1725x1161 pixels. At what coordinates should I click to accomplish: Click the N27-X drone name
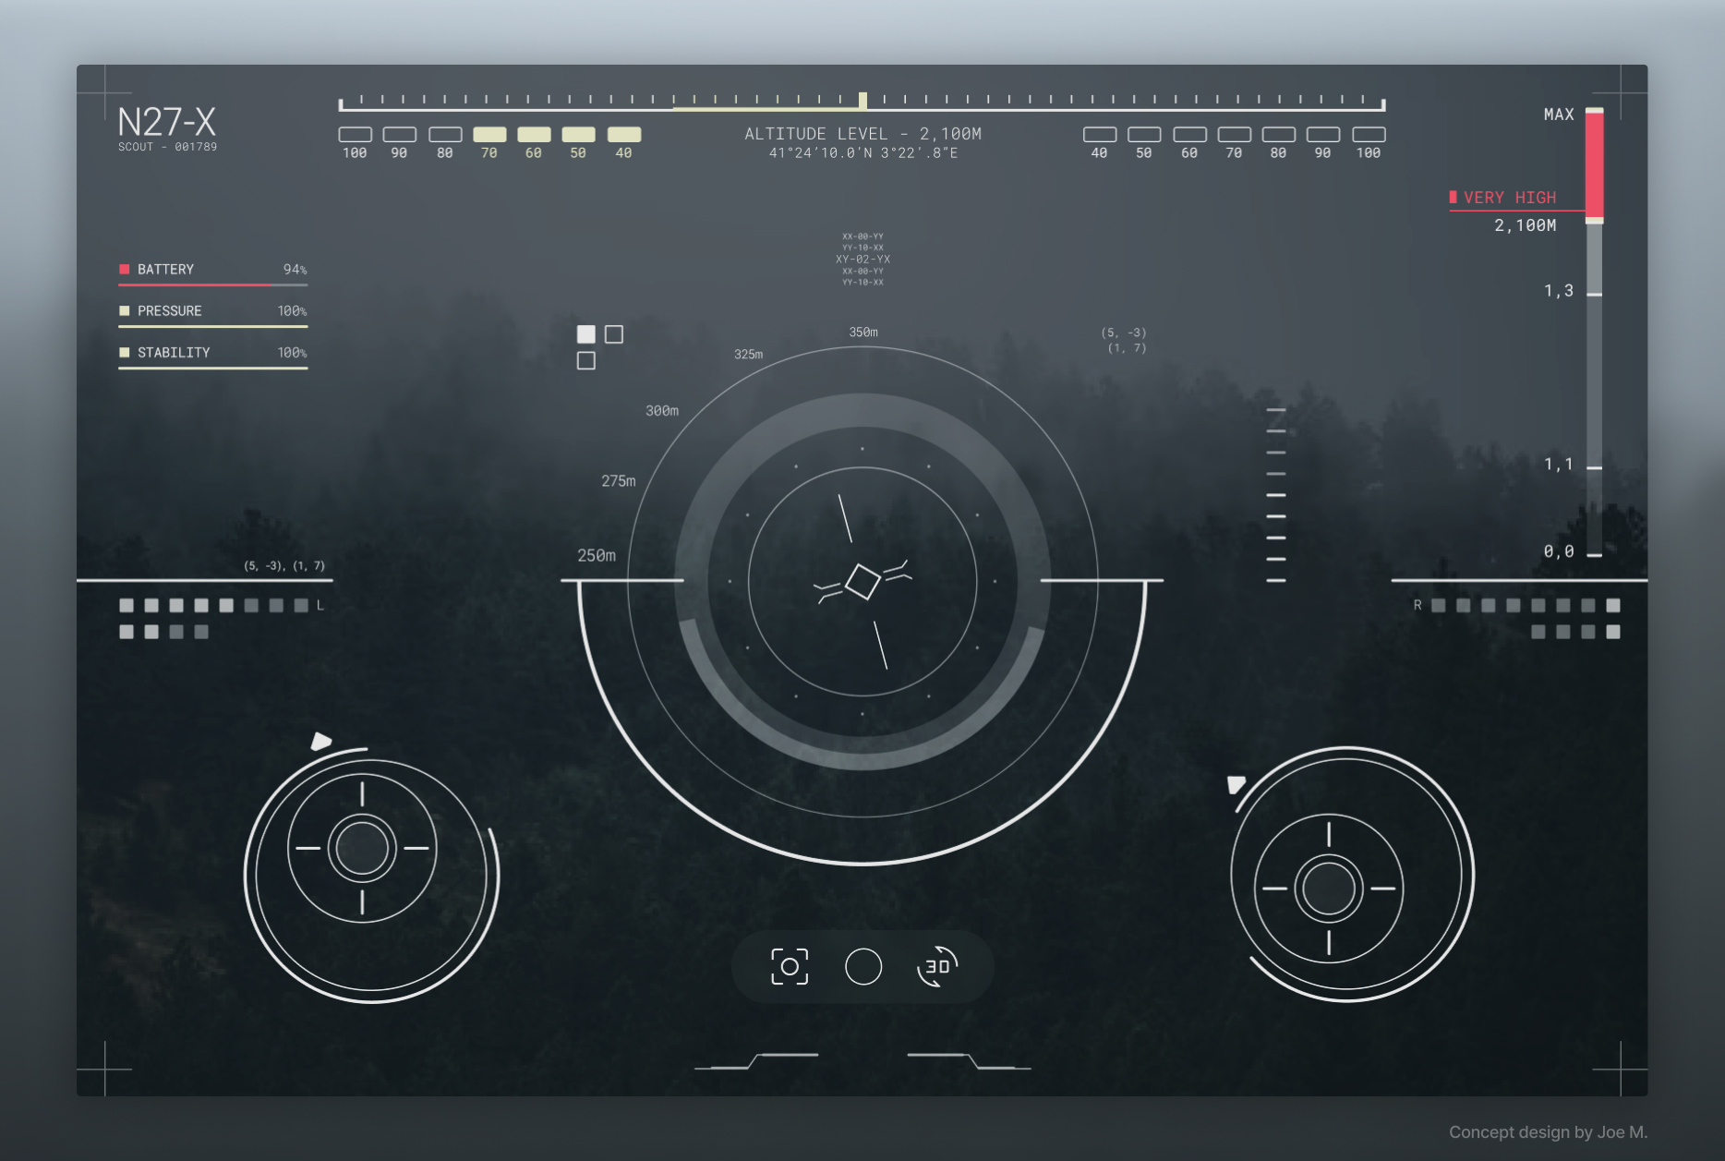point(167,122)
